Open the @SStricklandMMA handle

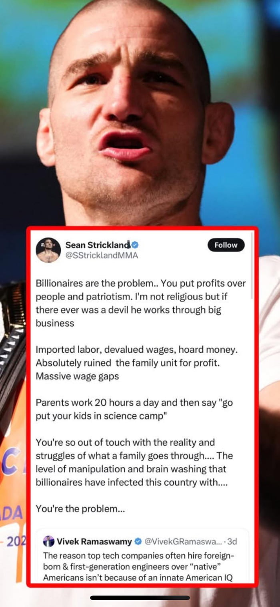point(102,255)
